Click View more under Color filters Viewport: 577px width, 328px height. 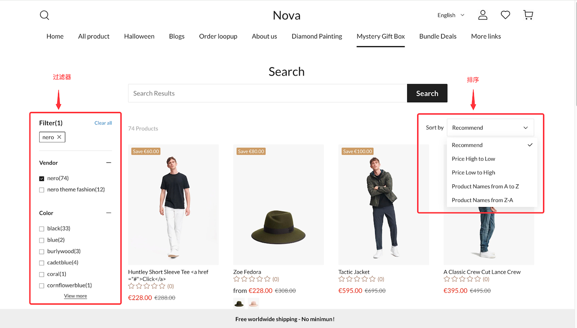point(75,296)
